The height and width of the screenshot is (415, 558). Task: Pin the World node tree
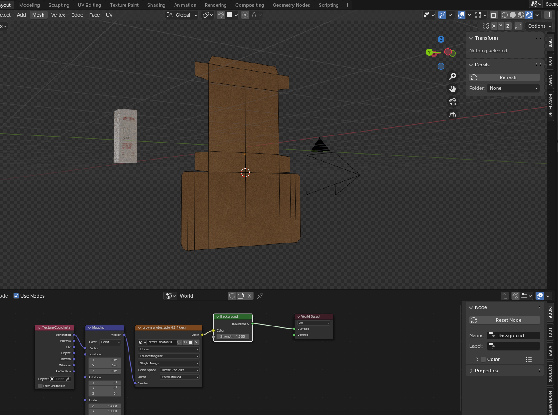tap(260, 296)
